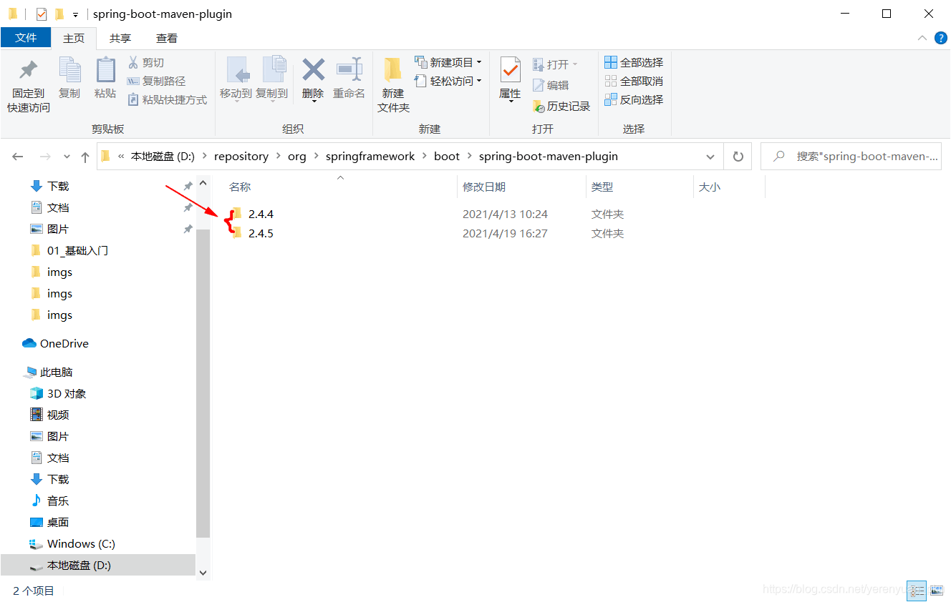Click repository in the address path

[241, 157]
